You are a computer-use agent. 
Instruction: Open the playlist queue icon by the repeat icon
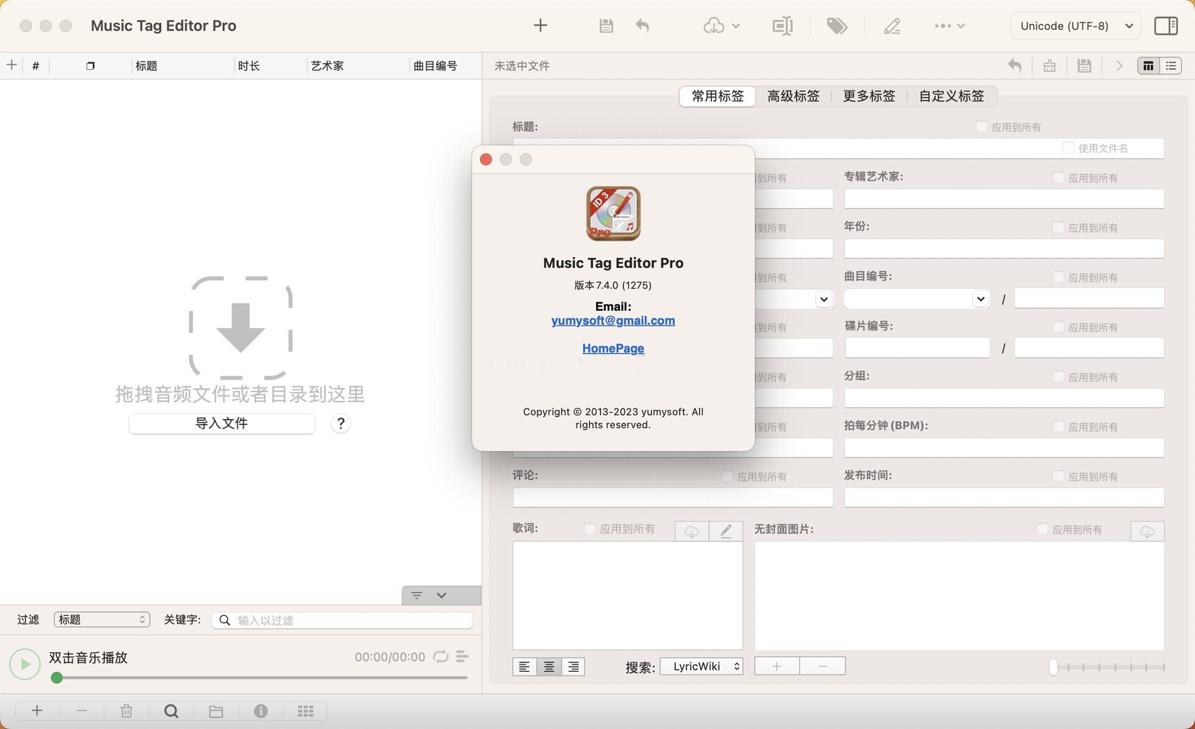(462, 656)
